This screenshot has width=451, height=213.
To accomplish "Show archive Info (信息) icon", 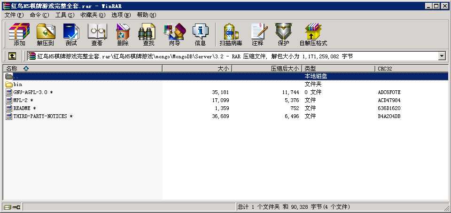I will tap(200, 34).
